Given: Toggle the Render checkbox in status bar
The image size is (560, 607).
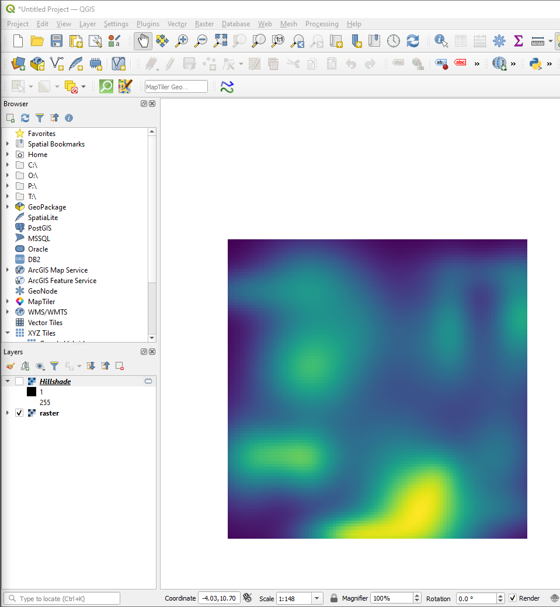Looking at the screenshot, I should 513,598.
